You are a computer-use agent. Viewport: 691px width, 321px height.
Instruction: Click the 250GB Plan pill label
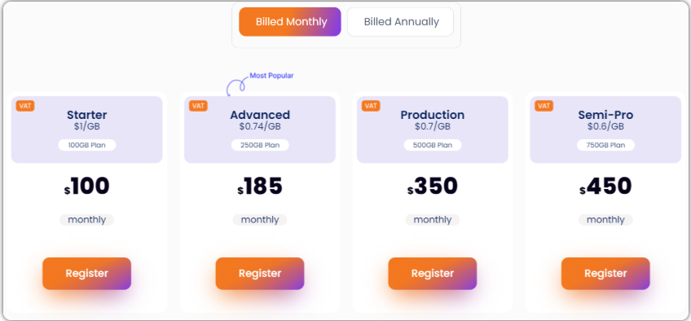260,145
